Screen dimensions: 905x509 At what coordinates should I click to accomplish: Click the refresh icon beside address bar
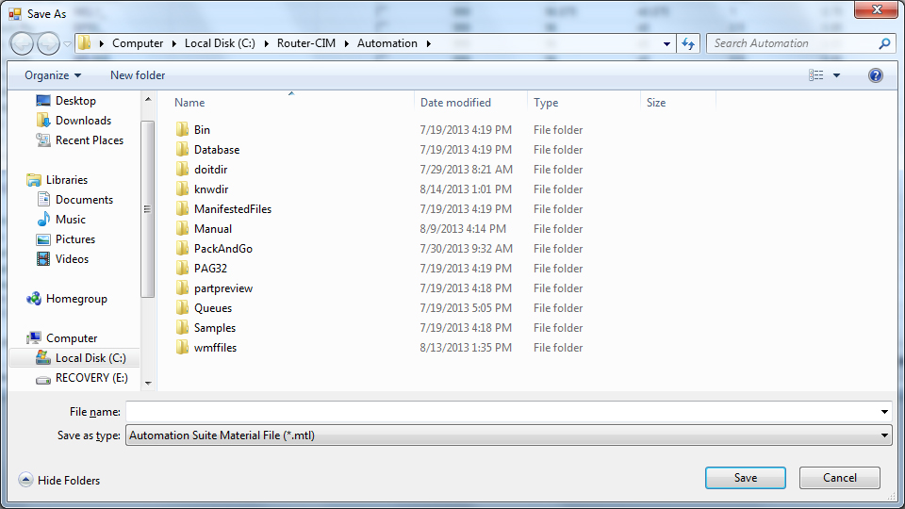[x=688, y=43]
